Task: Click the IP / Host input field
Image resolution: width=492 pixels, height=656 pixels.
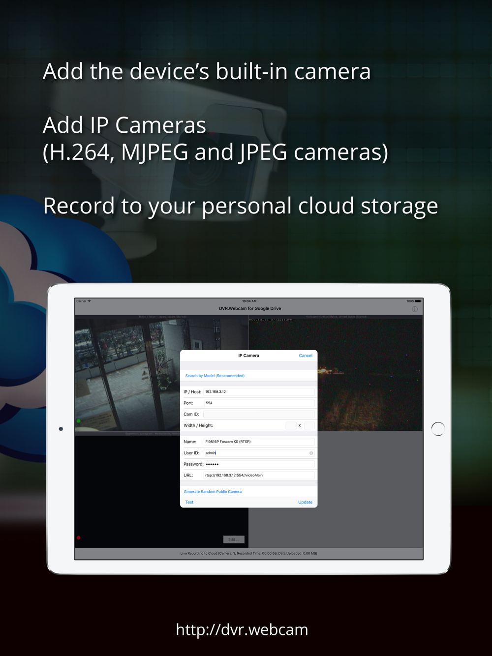Action: 258,392
